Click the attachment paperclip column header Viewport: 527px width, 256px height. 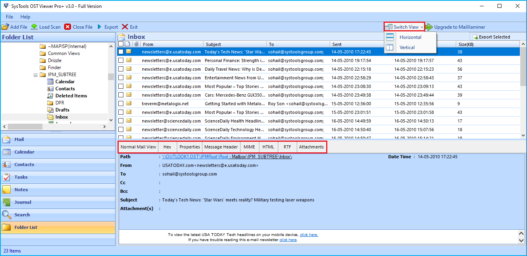tap(136, 44)
